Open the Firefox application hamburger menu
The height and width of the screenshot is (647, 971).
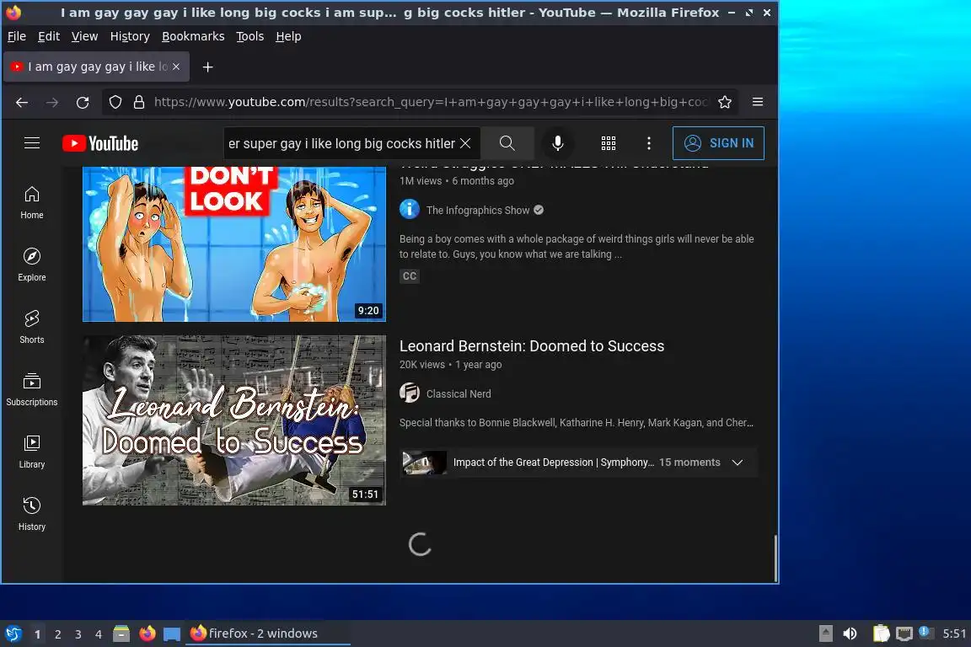[758, 102]
